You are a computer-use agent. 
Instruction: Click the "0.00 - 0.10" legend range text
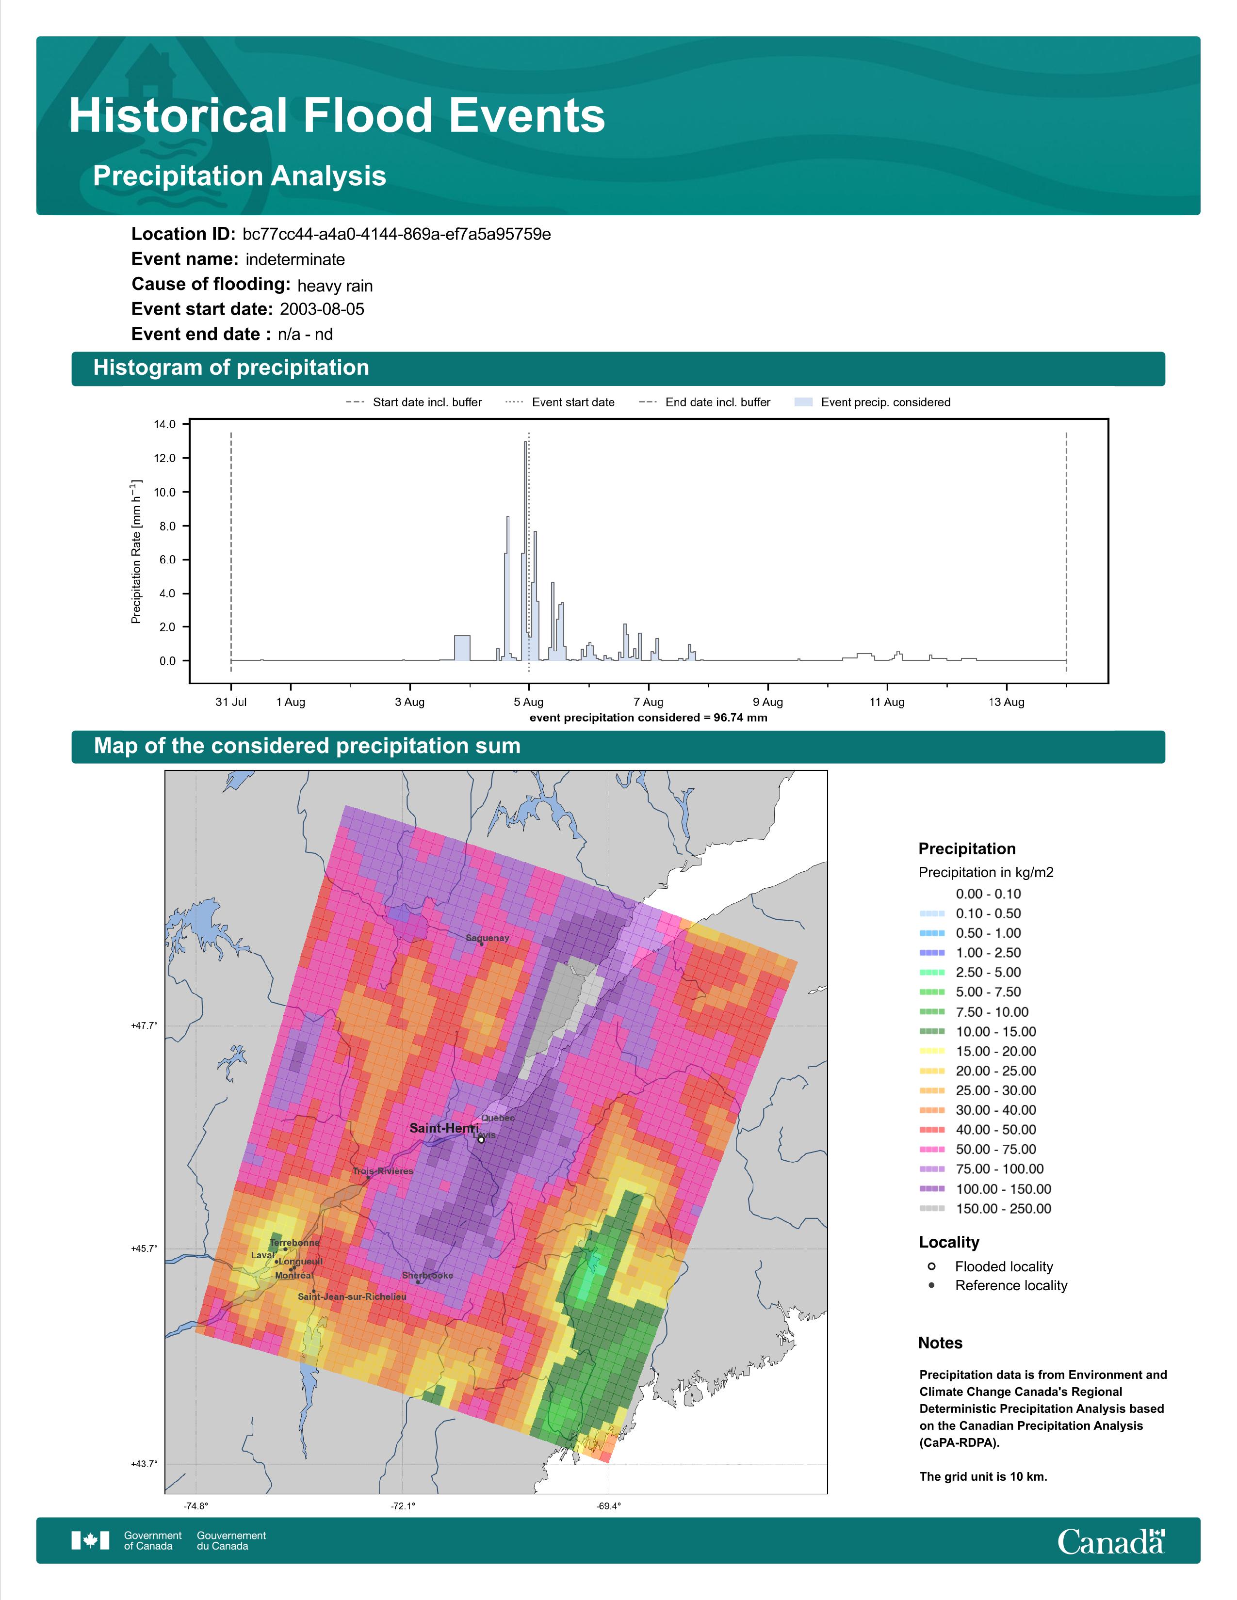tap(988, 894)
